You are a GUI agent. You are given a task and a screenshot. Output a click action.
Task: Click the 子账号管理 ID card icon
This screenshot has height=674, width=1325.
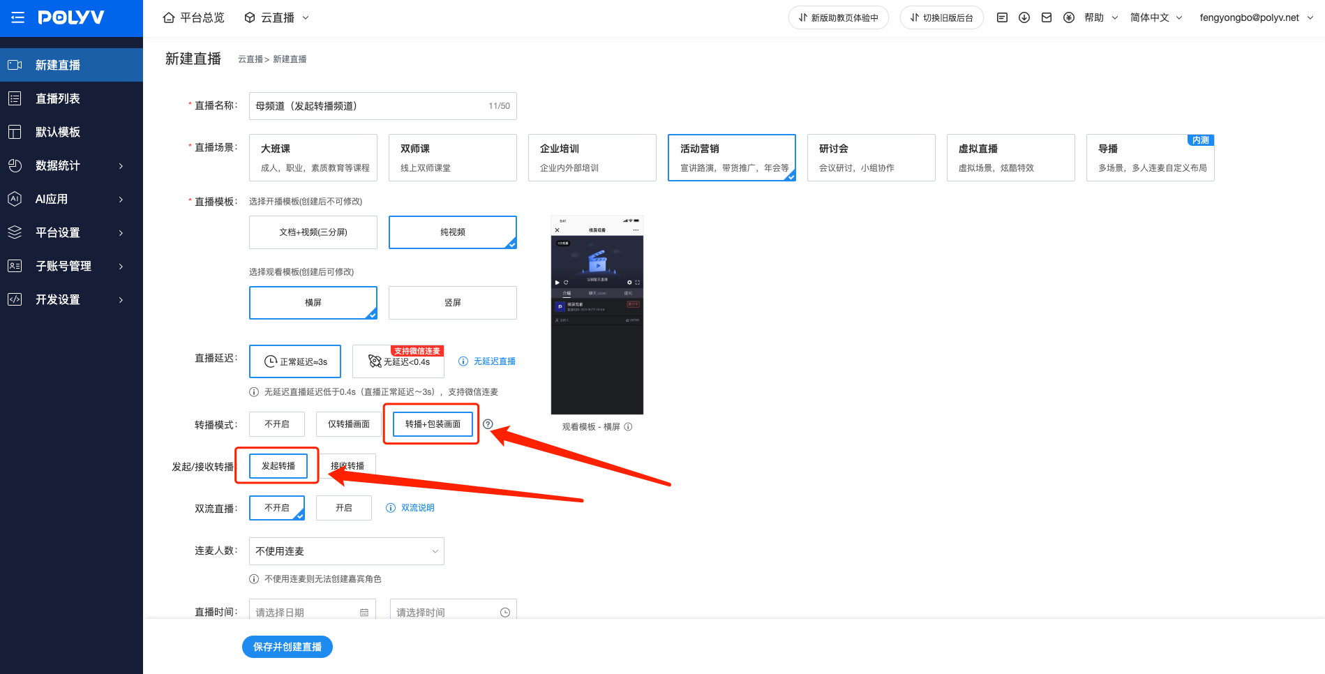pyautogui.click(x=15, y=266)
